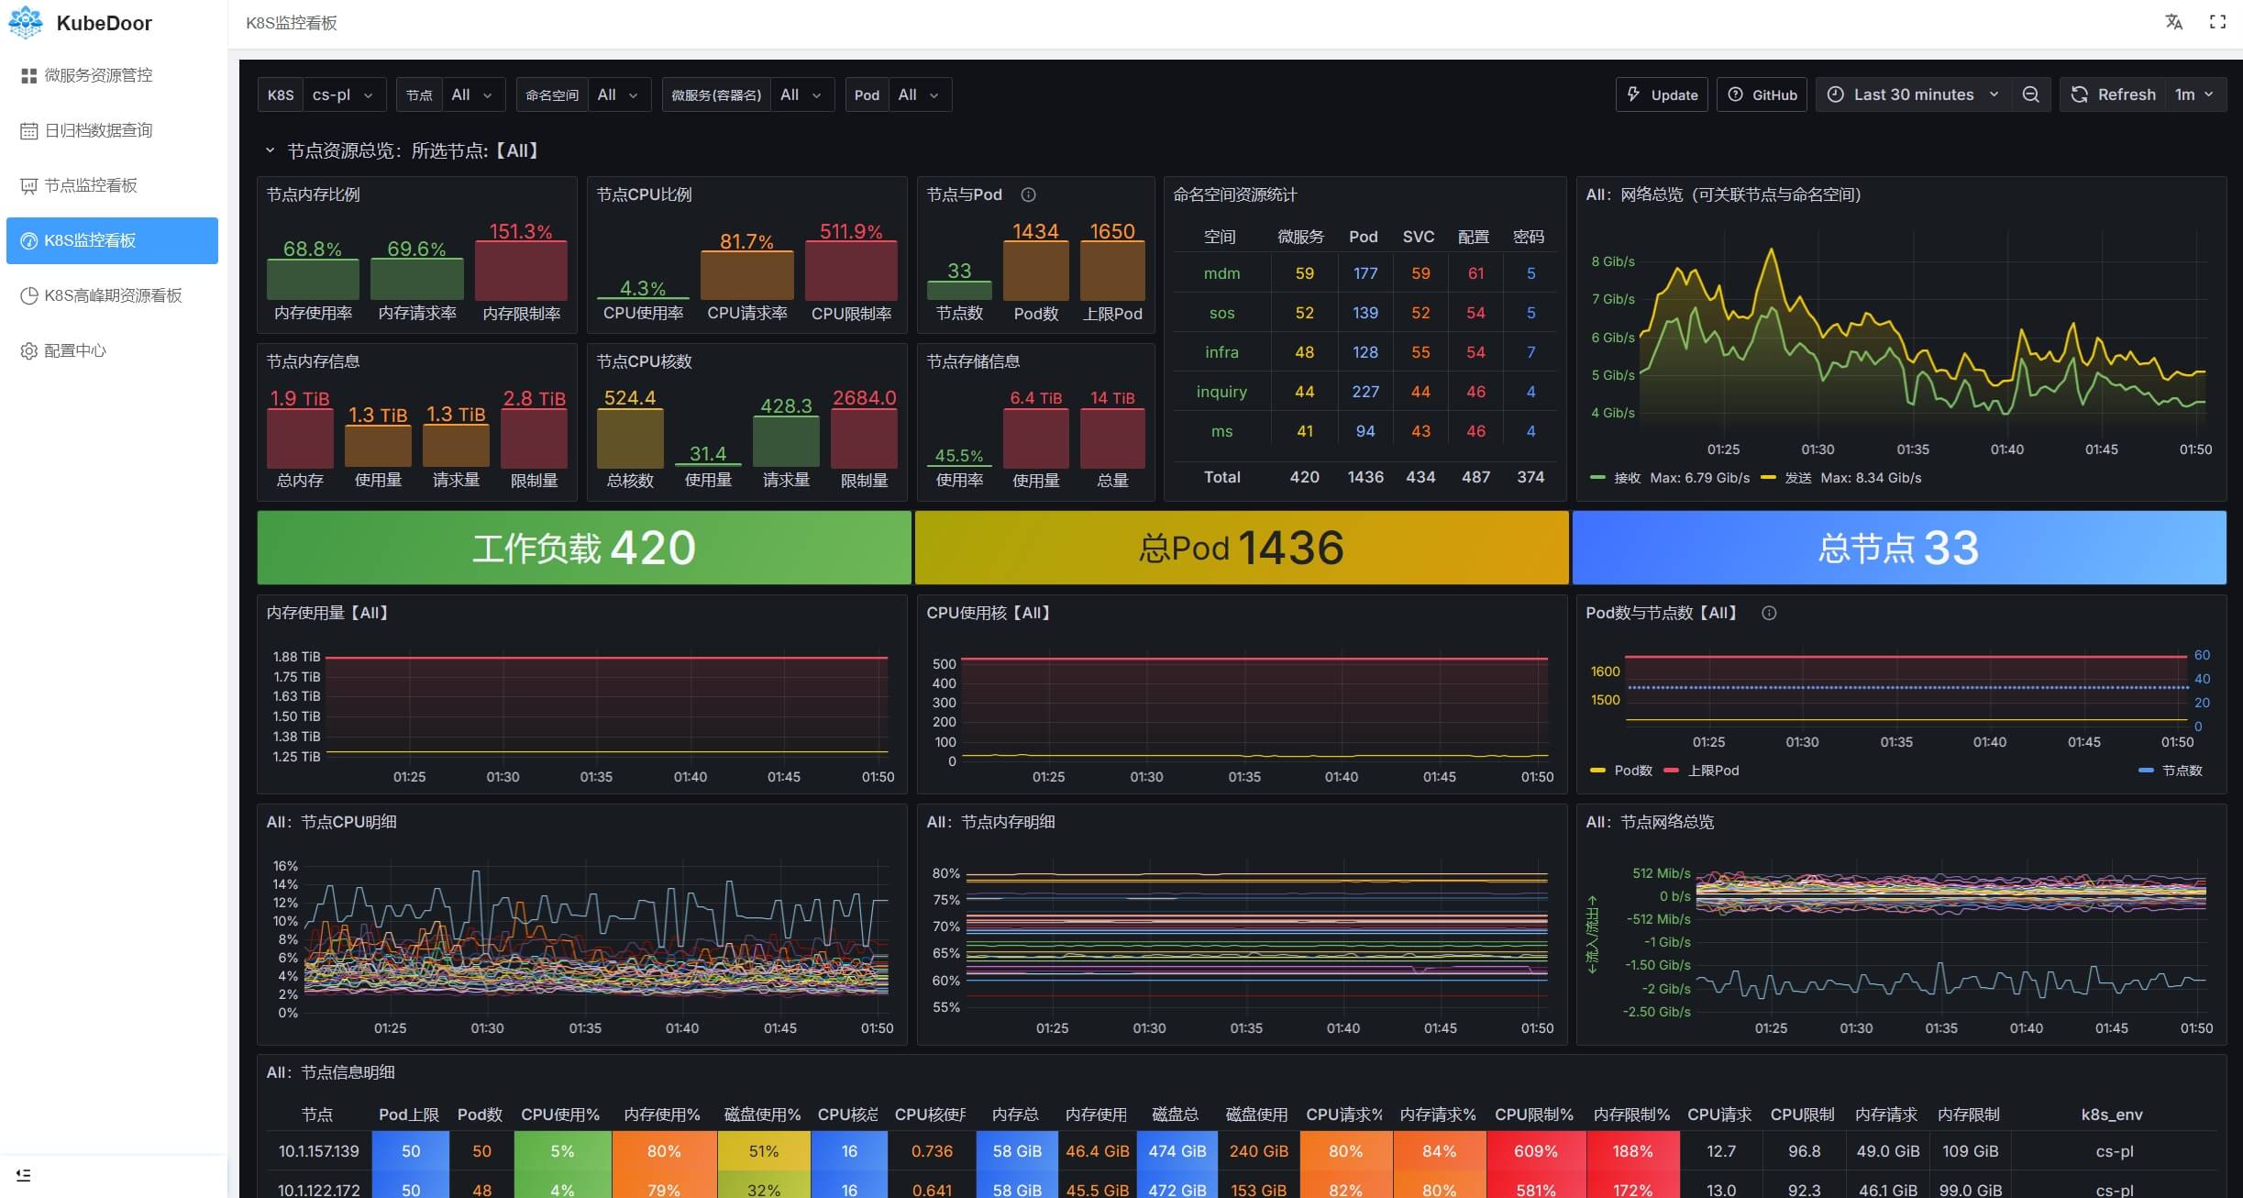This screenshot has width=2243, height=1198.
Task: Click the 总Pod 1436 stat panel
Action: coord(1242,548)
